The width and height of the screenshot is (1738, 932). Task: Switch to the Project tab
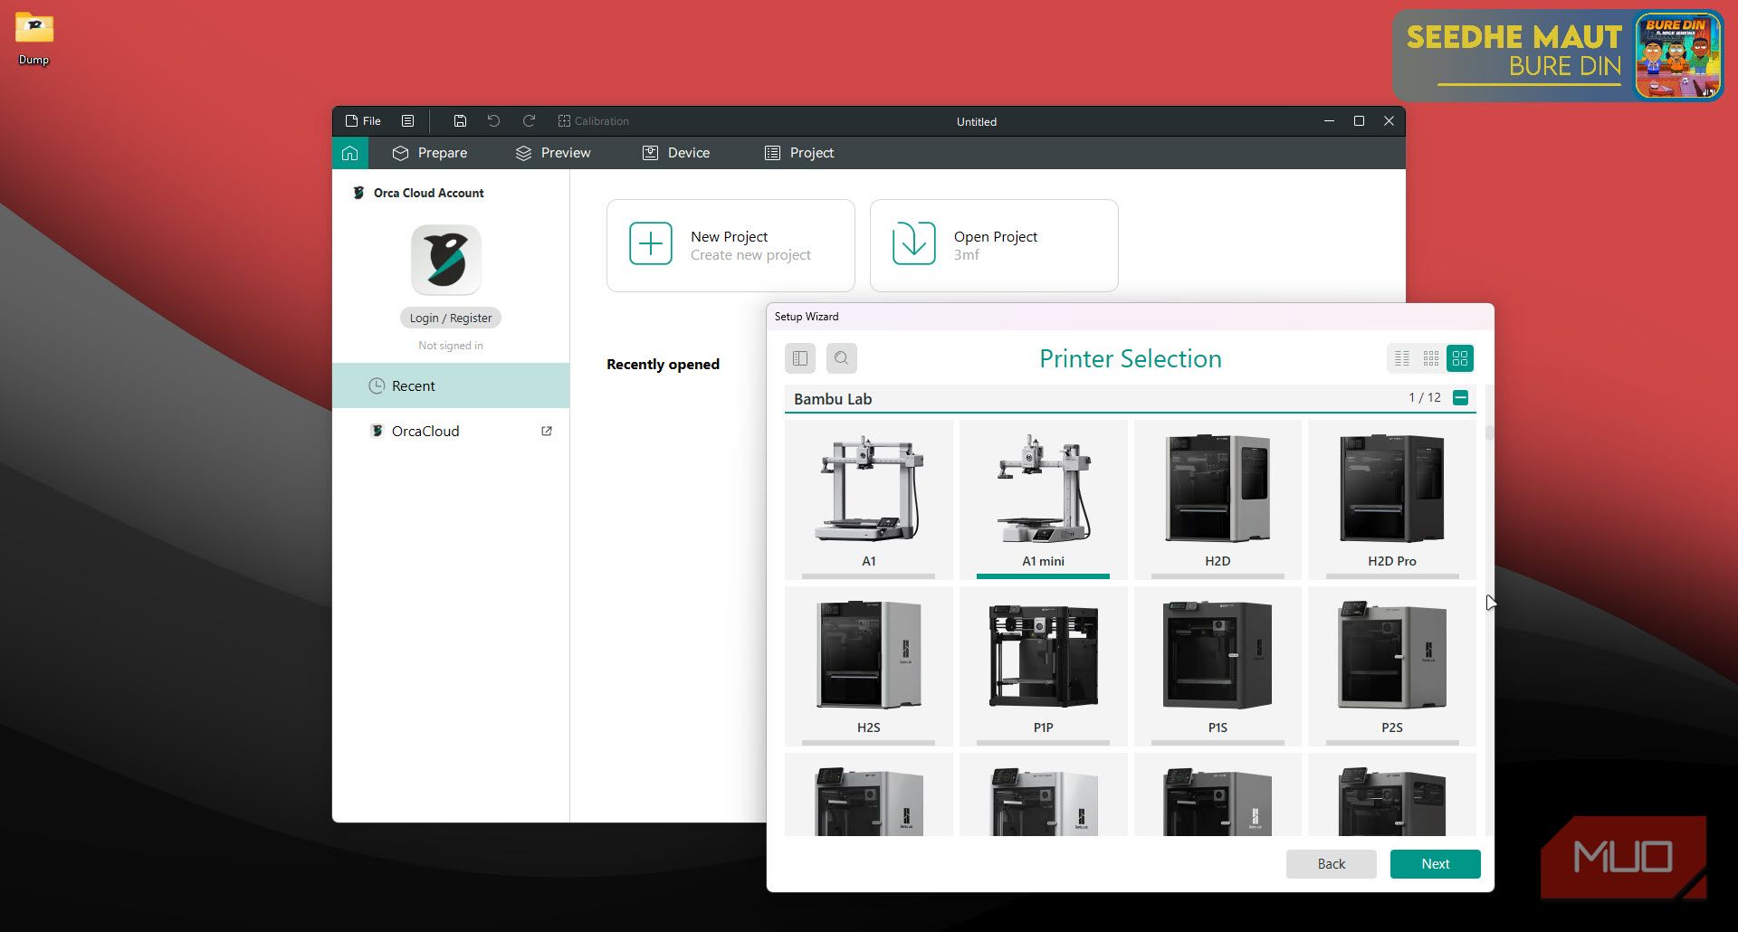[799, 153]
